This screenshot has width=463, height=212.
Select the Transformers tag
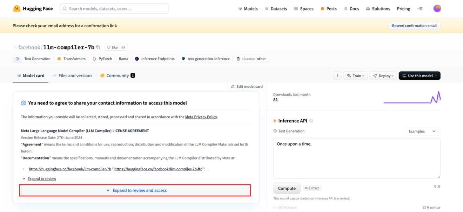pyautogui.click(x=71, y=59)
